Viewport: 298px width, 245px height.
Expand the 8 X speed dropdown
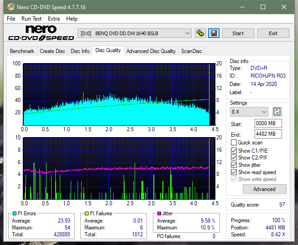249,112
